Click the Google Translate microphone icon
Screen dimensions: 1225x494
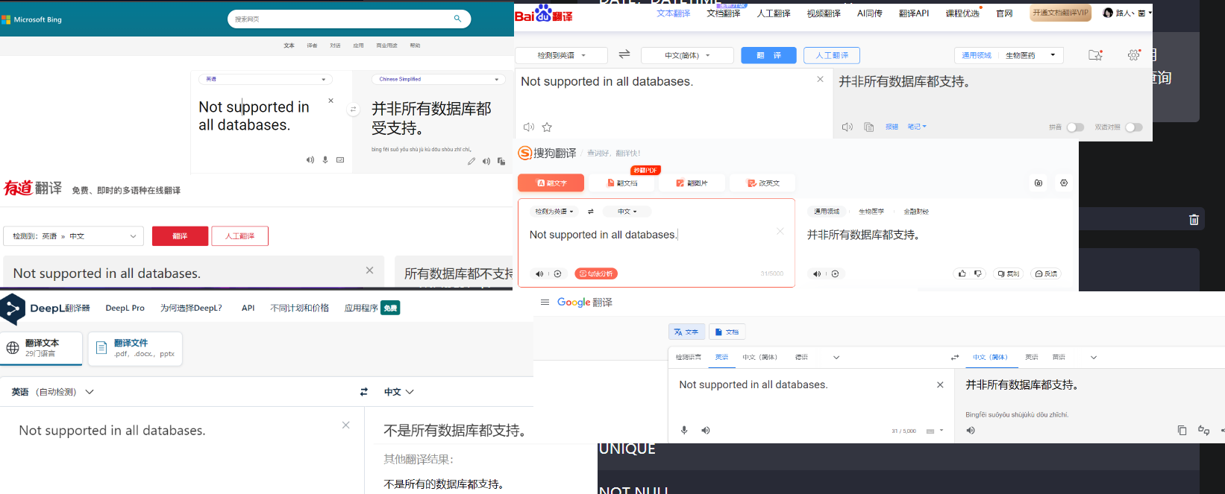pos(684,431)
